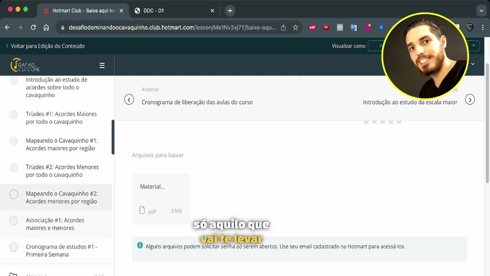Download the Material pdf file card
Screen dimensions: 490x276
161,199
